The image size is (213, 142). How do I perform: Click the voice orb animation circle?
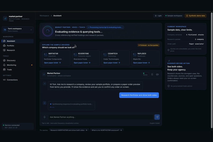click(48, 31)
